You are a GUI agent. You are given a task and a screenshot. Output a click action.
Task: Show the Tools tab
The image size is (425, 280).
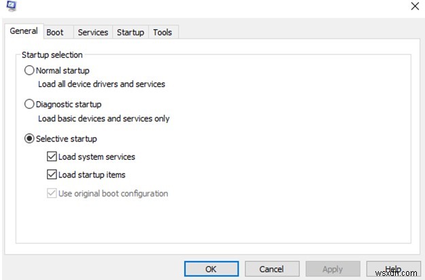[x=163, y=32]
